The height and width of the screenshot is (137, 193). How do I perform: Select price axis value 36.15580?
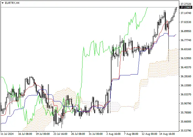(186, 85)
